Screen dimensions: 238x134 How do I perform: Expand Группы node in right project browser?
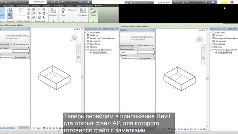click(211, 47)
